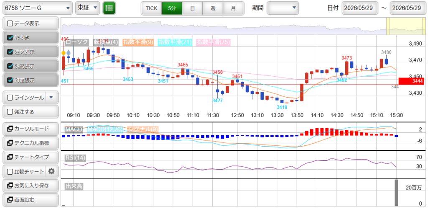Click the green list icon button
Viewport: 428px width, 209px height.
109,8
